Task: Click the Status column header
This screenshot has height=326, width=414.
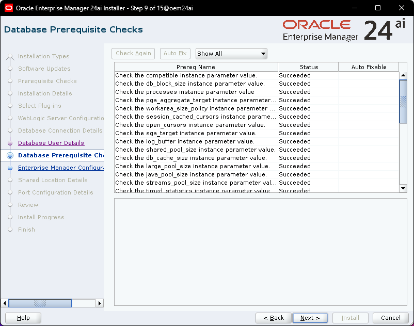Action: point(308,67)
